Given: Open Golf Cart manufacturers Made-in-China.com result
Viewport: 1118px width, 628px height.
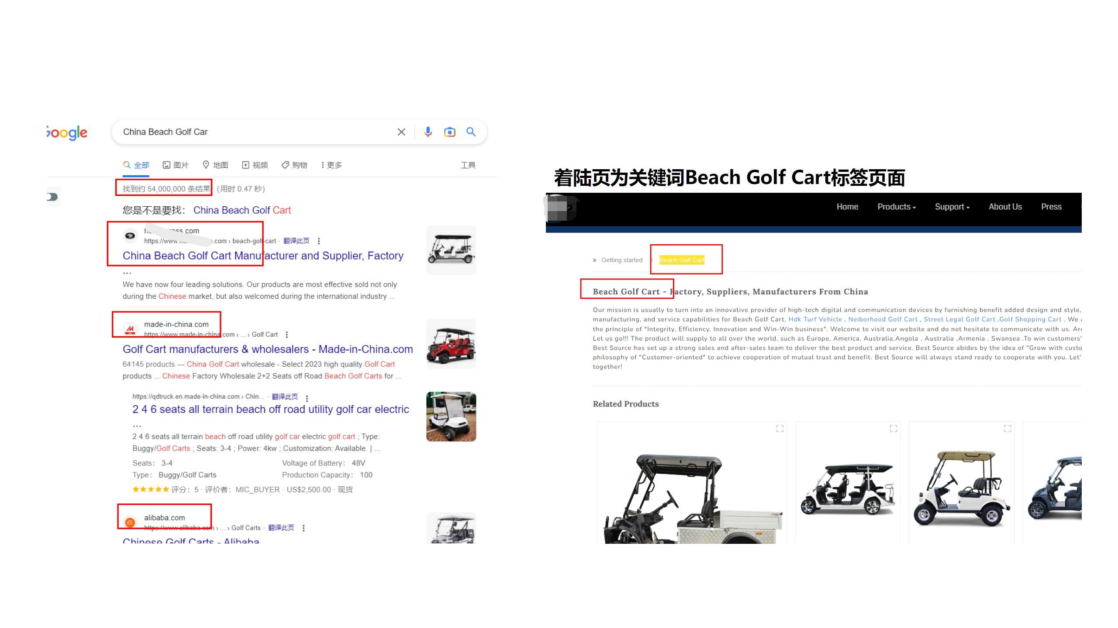Looking at the screenshot, I should point(267,349).
